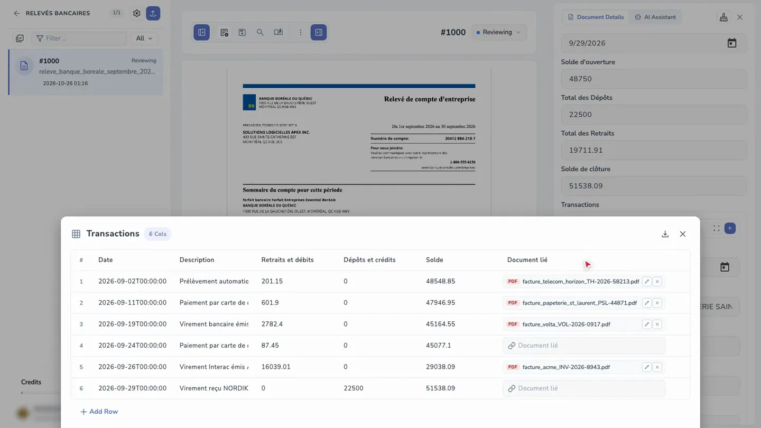
Task: Open facture_acme_INV-2026-8943.pdf file
Action: click(x=566, y=367)
